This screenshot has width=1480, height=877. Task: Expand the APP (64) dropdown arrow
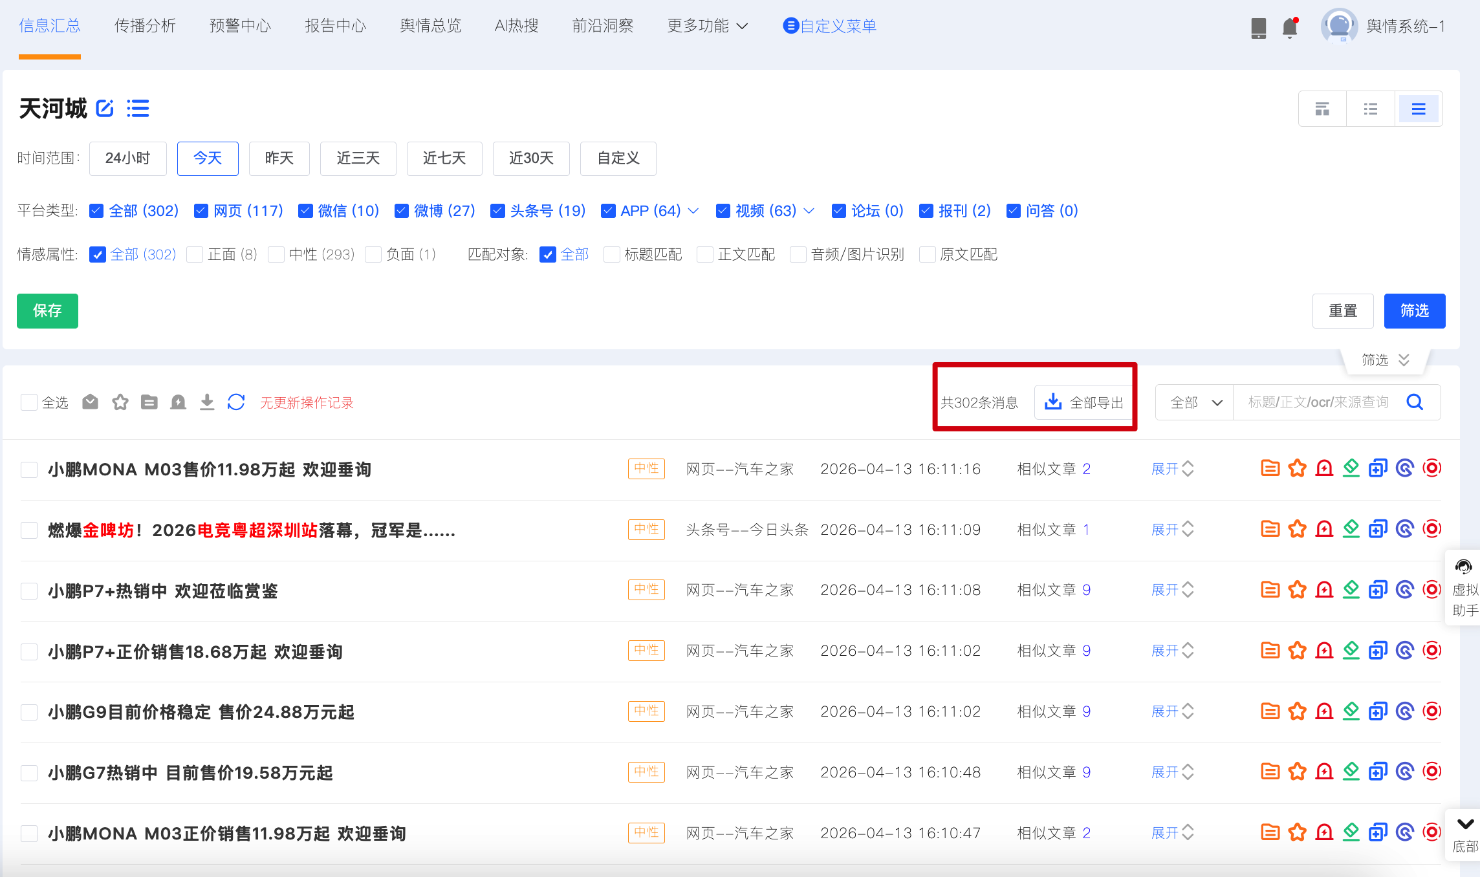tap(693, 211)
